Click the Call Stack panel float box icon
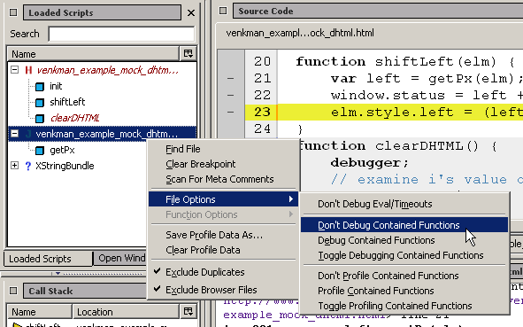 (x=13, y=291)
